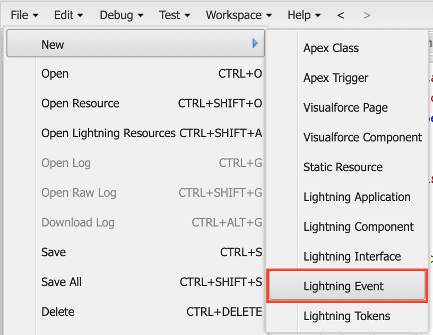Create a new Lightning Application
The image size is (433, 335).
[357, 197]
